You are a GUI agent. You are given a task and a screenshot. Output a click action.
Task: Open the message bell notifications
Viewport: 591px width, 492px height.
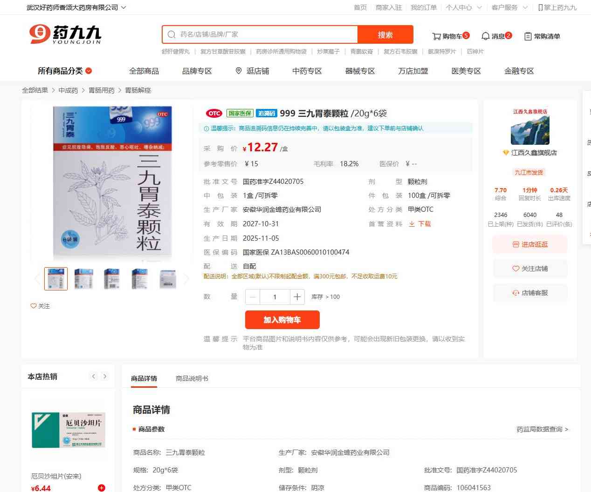(485, 36)
